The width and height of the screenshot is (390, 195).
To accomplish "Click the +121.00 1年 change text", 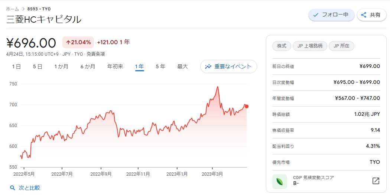I will point(113,42).
